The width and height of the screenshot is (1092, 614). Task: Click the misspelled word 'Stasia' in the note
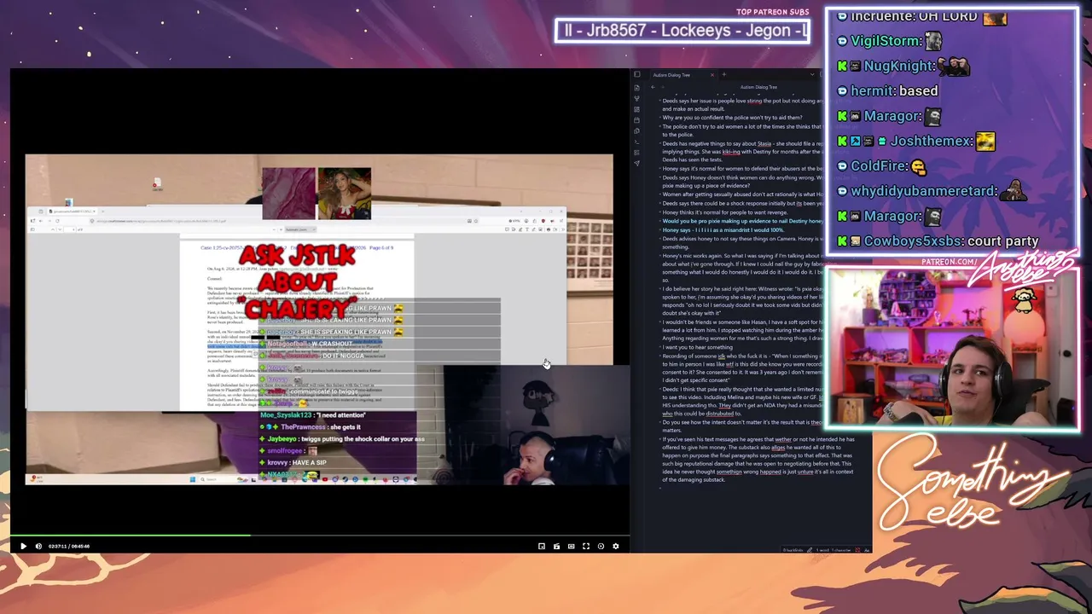764,143
